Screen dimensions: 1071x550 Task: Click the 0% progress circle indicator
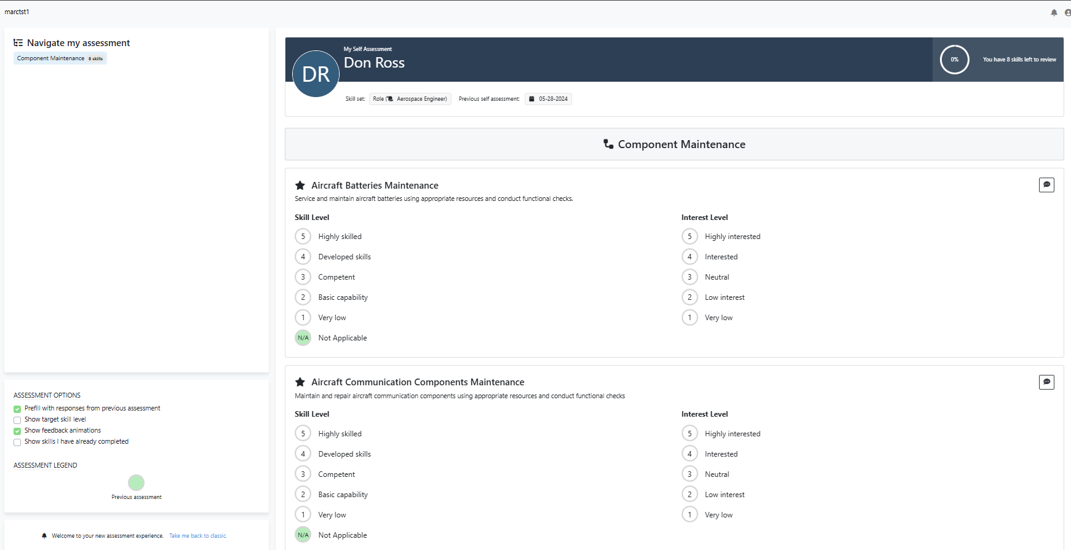tap(954, 60)
